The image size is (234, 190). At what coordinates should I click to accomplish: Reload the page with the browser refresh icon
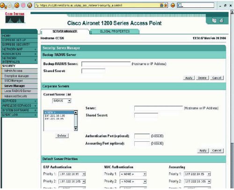coord(17,5)
